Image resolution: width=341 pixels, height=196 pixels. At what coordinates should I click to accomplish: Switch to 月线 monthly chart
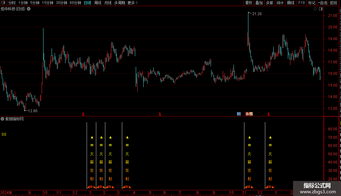click(108, 3)
